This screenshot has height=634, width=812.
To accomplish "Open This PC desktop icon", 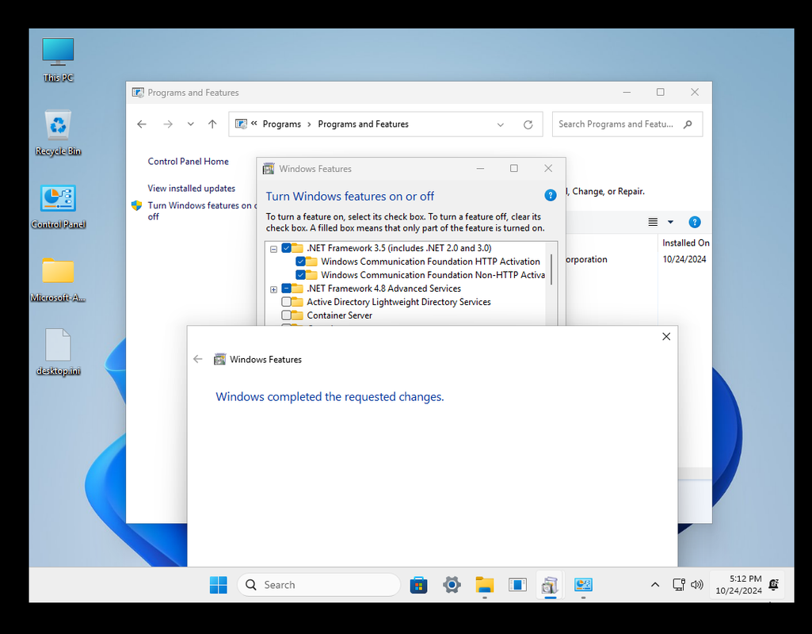I will tap(58, 59).
